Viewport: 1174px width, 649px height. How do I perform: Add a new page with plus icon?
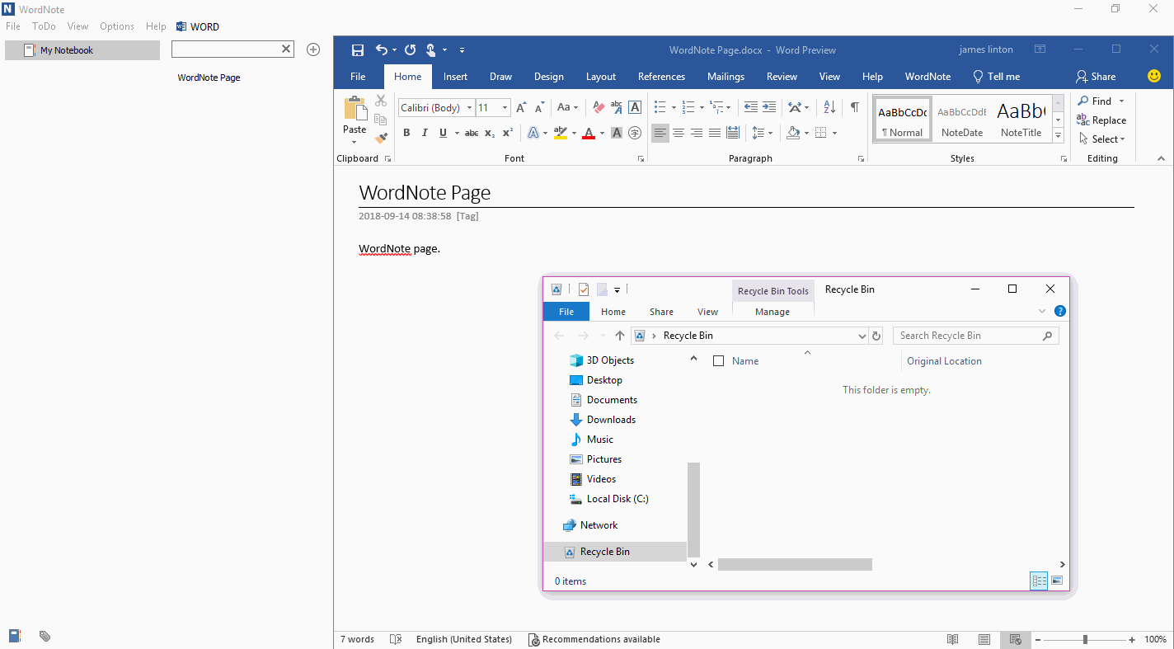pyautogui.click(x=313, y=49)
